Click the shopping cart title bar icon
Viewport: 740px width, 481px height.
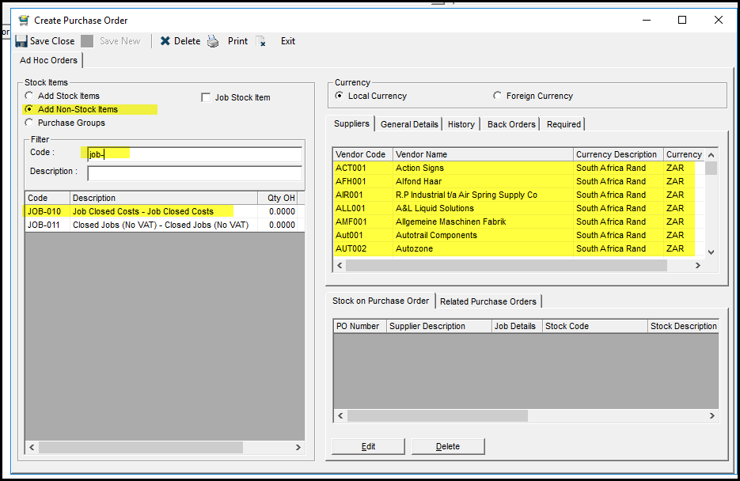tap(24, 20)
